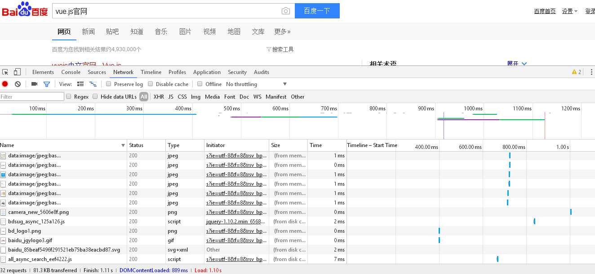Filter requests by XHR type

point(159,96)
